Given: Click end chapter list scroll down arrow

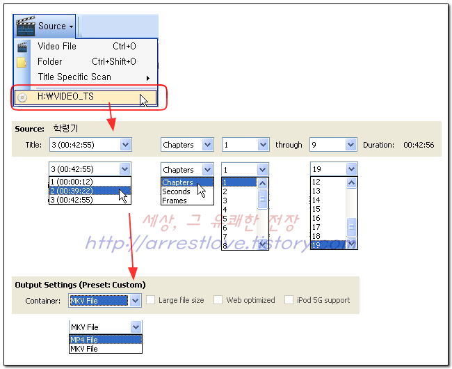Looking at the screenshot, I should [351, 244].
